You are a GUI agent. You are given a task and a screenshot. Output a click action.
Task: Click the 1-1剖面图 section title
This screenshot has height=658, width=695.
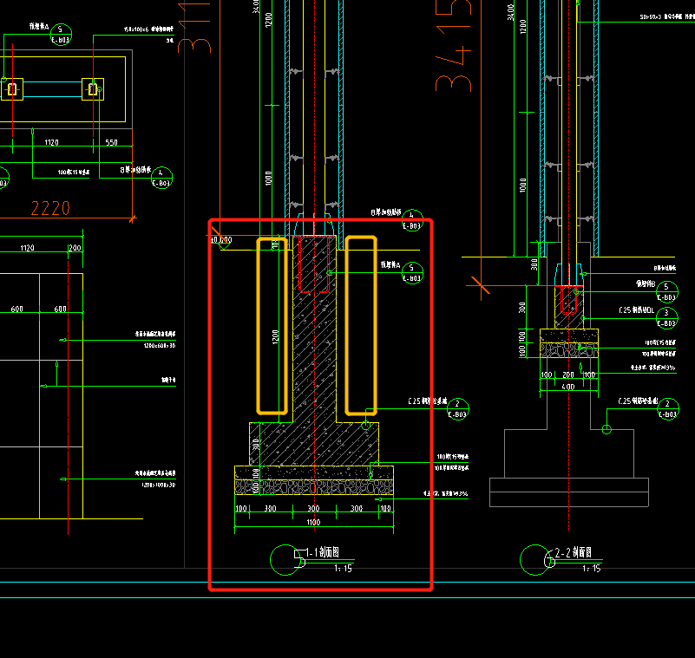pyautogui.click(x=322, y=552)
